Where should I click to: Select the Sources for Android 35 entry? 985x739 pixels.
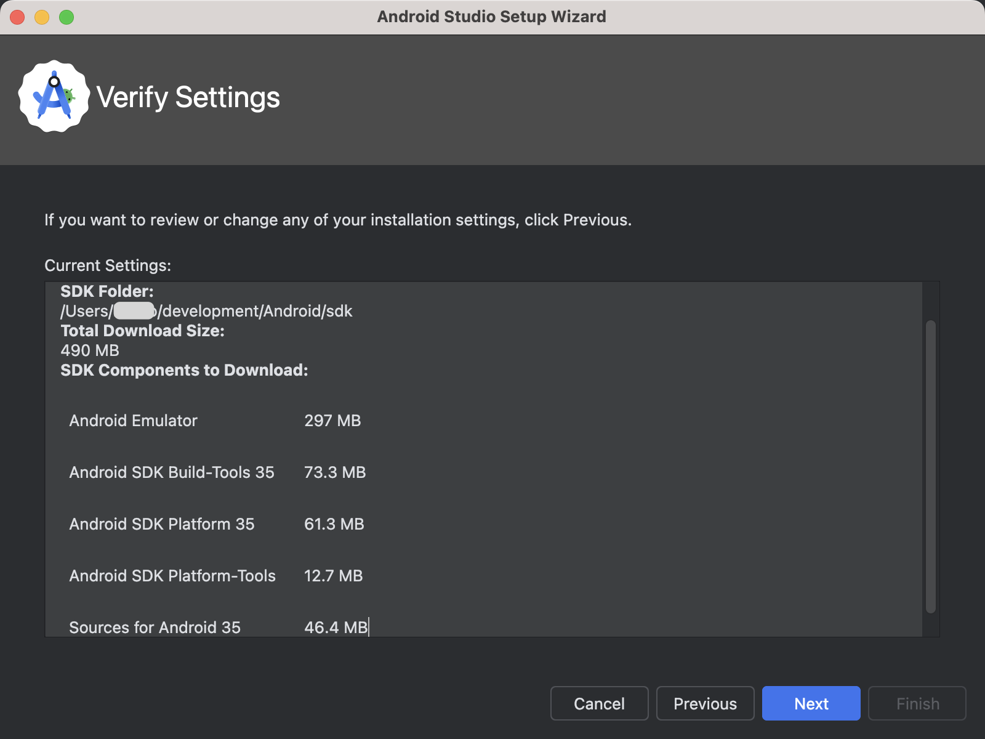point(155,627)
